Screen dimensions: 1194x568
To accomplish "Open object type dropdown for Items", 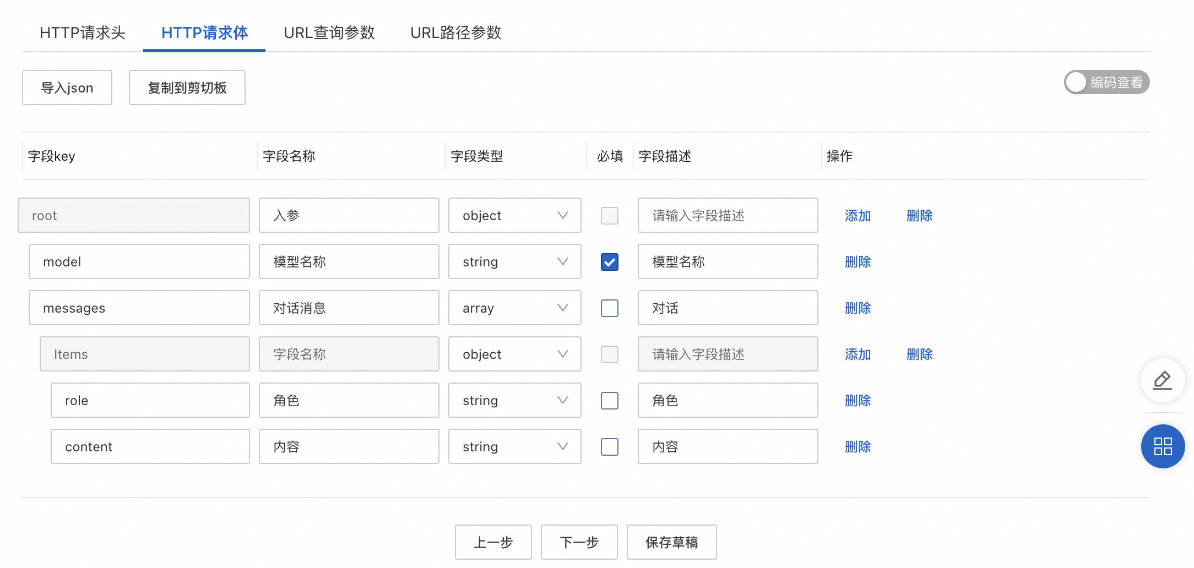I will coord(515,354).
